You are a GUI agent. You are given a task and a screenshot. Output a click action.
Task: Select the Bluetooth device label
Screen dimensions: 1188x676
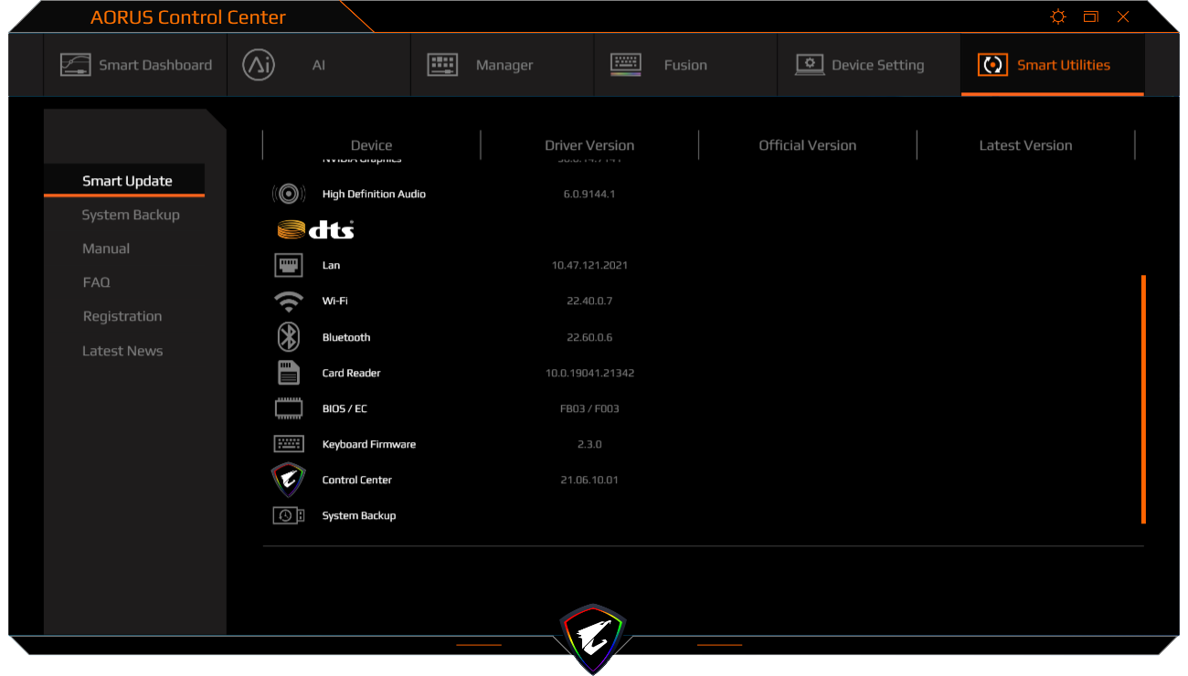pos(346,337)
